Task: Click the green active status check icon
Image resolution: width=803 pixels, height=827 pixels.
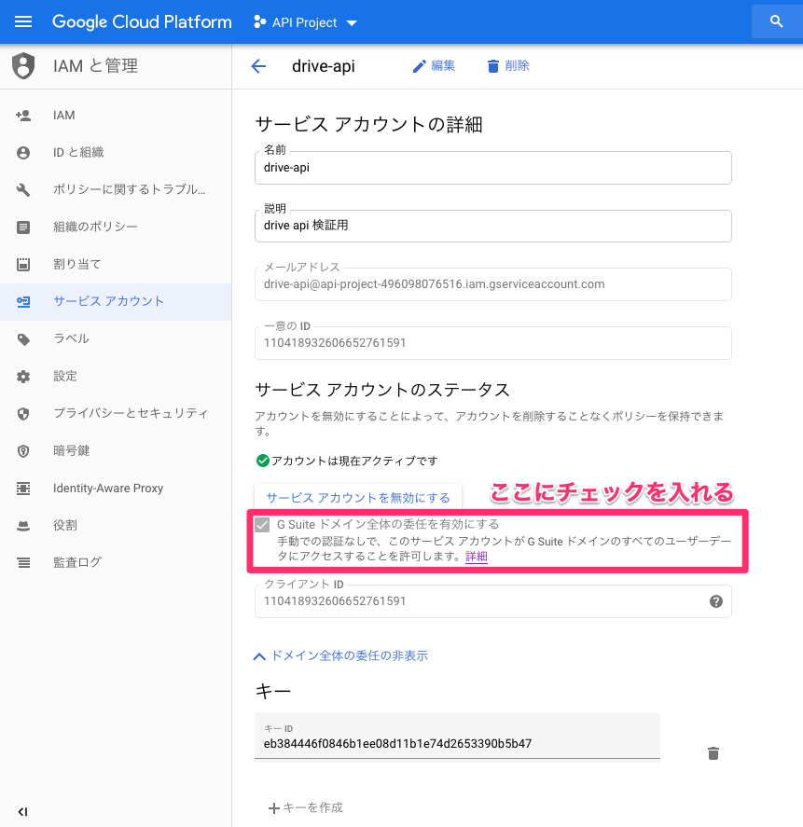Action: (262, 461)
